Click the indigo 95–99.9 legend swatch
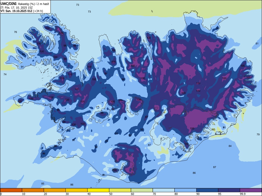 [x=229, y=190]
